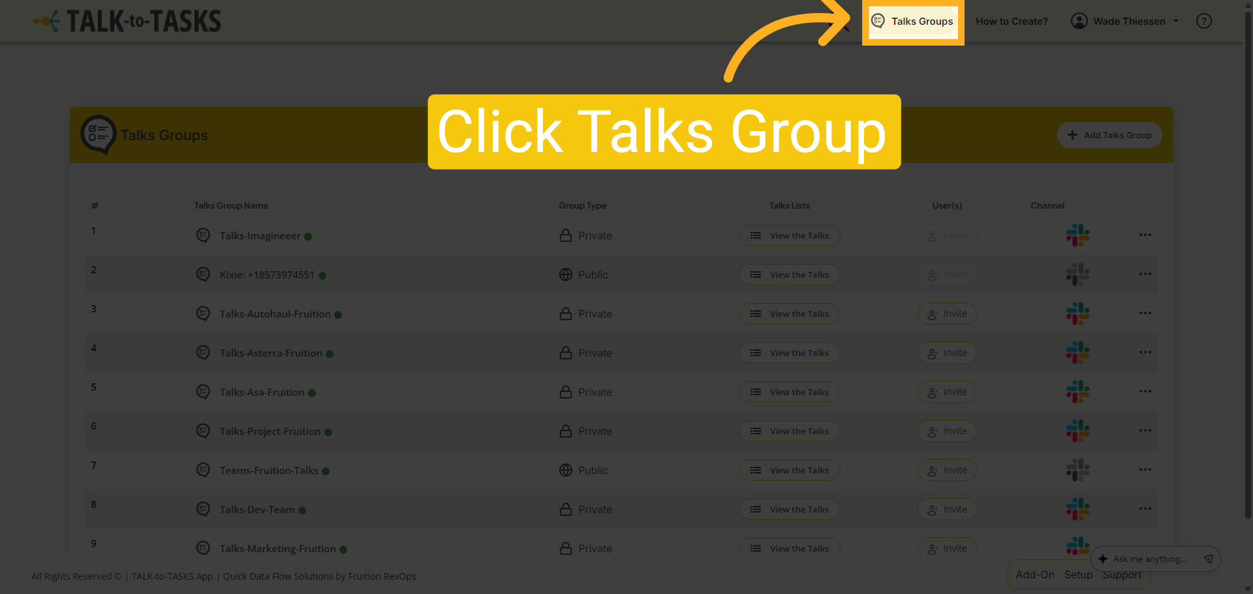Click lock icon in Talks-Imagineeer row
This screenshot has height=594, width=1253.
[x=566, y=235]
